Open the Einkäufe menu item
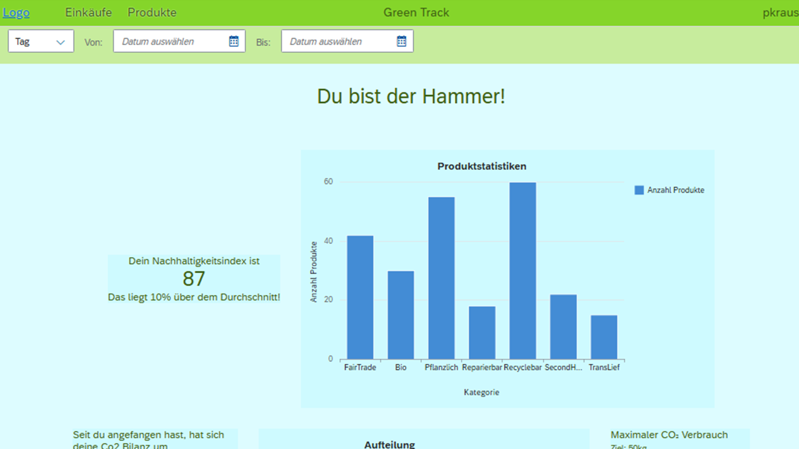This screenshot has height=449, width=799. click(x=88, y=12)
